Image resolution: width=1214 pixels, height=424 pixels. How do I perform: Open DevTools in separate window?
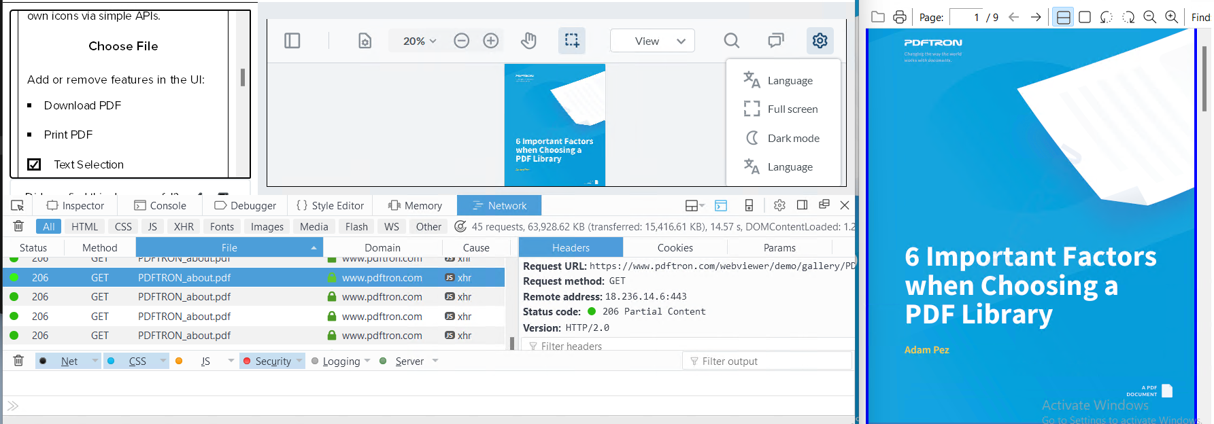pos(824,205)
